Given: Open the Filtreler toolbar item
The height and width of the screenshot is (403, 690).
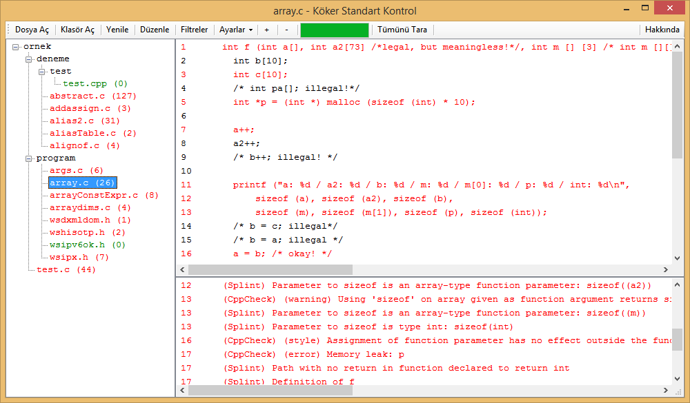Looking at the screenshot, I should [x=194, y=30].
